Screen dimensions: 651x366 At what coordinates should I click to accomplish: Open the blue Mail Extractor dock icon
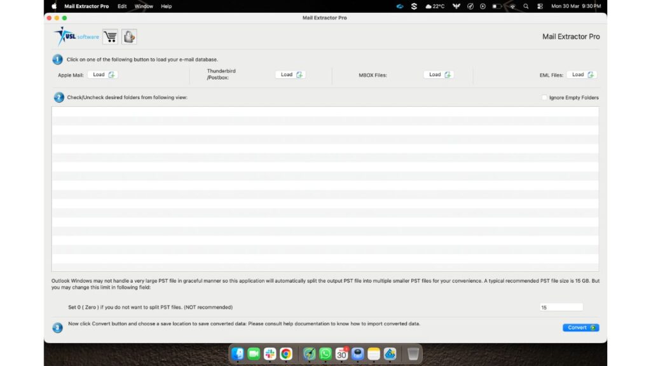pos(357,353)
